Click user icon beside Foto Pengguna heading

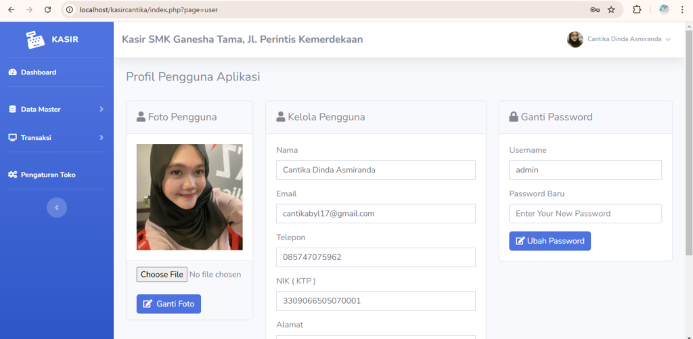coord(141,116)
